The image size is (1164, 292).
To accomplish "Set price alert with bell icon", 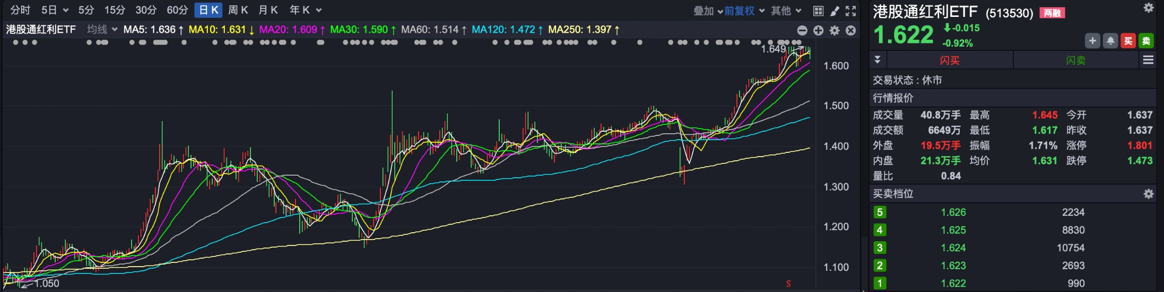I will (1110, 41).
